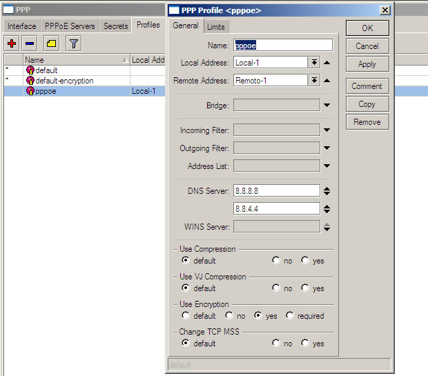Click stepper beside DNS Server 8.8.8.8
The width and height of the screenshot is (428, 376).
click(327, 190)
